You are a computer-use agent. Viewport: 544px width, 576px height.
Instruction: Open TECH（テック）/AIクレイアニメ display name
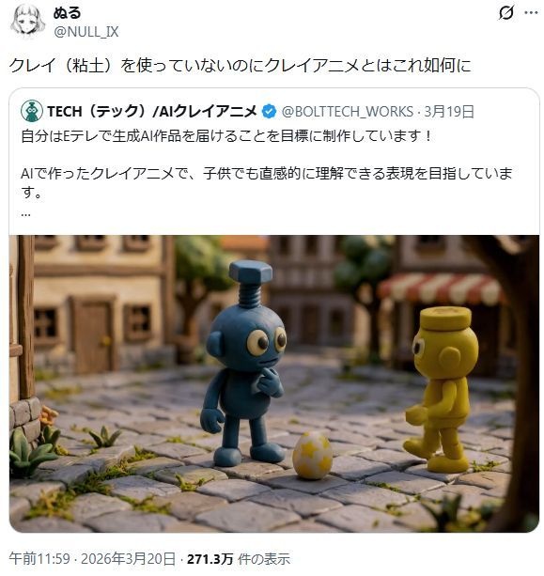point(151,111)
